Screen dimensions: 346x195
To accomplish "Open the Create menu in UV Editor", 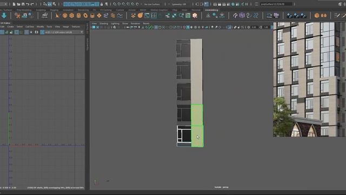I will coord(10,27).
